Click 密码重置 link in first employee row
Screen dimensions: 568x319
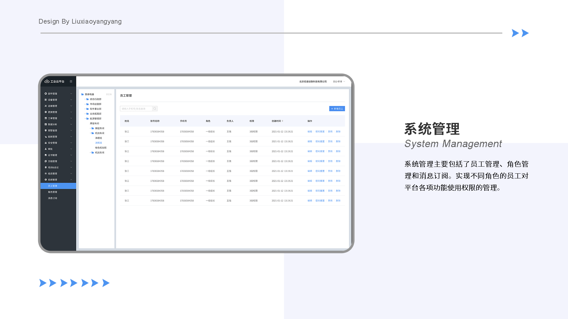pos(320,132)
